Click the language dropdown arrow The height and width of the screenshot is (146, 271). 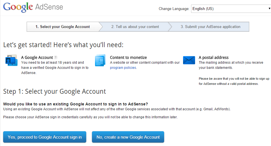[x=269, y=9]
